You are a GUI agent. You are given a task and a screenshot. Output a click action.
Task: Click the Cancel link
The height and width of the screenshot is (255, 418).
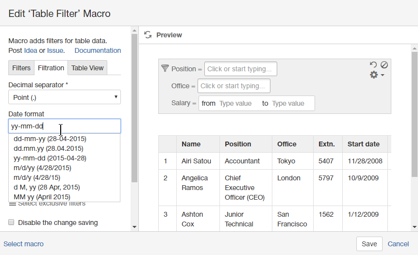point(398,244)
